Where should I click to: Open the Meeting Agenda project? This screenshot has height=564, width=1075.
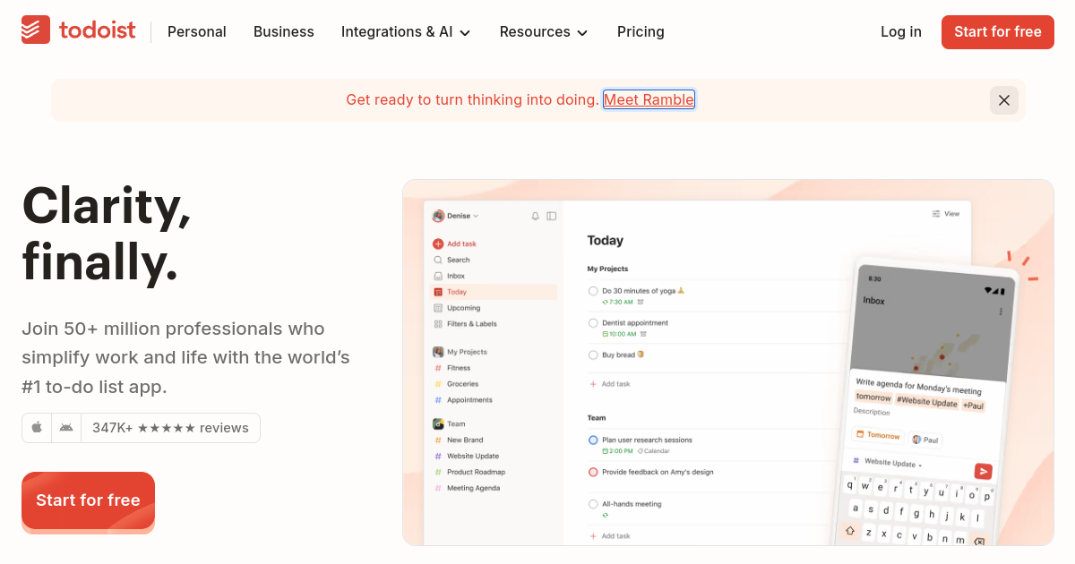tap(467, 488)
